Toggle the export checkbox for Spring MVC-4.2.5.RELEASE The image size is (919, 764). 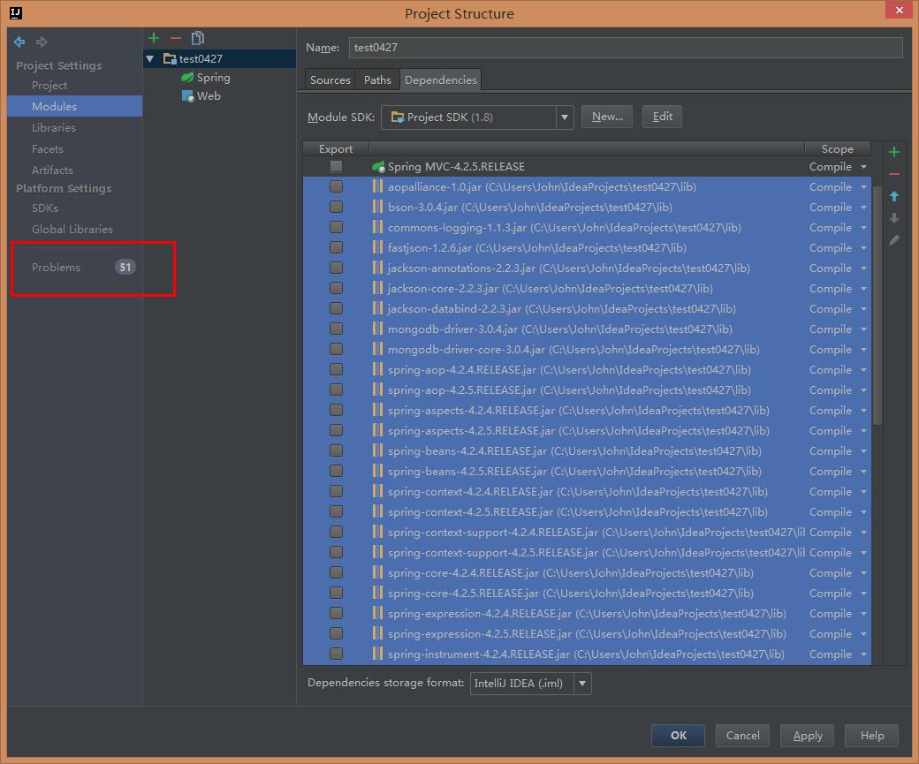[336, 166]
